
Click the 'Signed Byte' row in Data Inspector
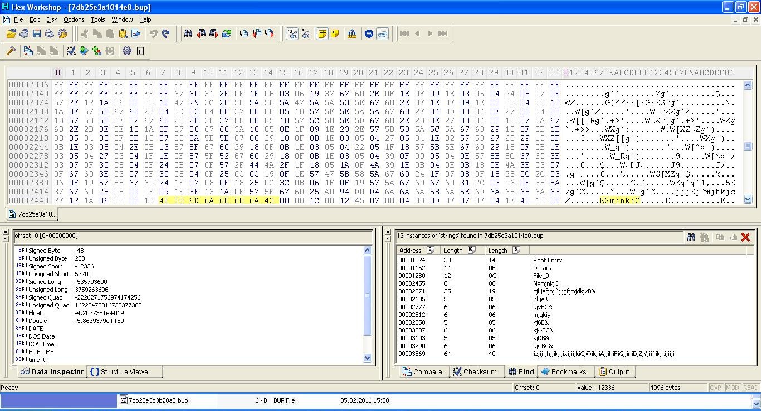(189, 251)
